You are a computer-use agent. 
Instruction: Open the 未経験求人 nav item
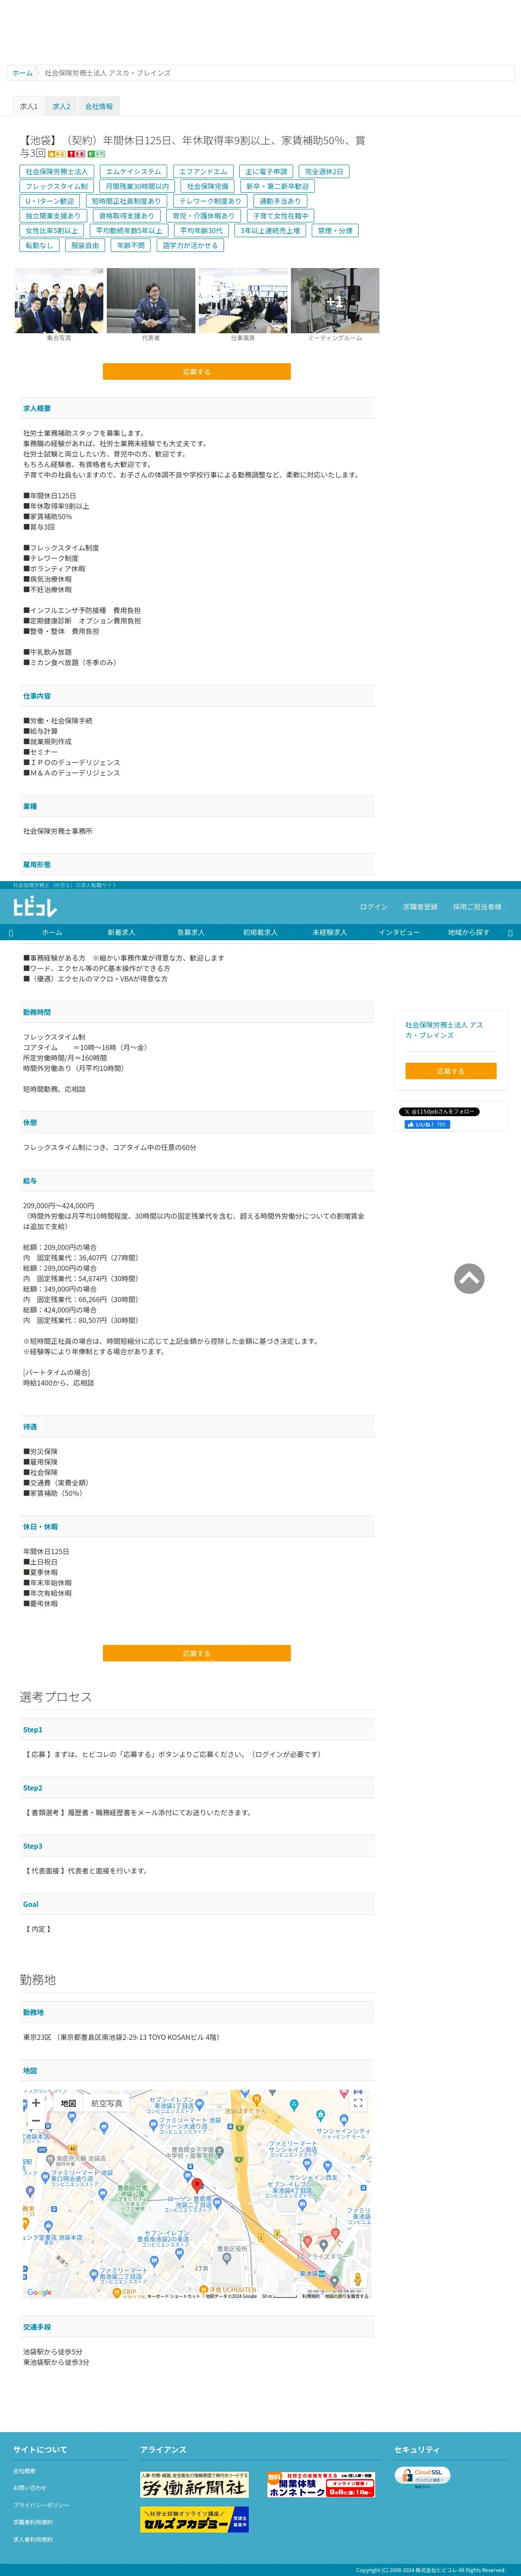pos(330,932)
